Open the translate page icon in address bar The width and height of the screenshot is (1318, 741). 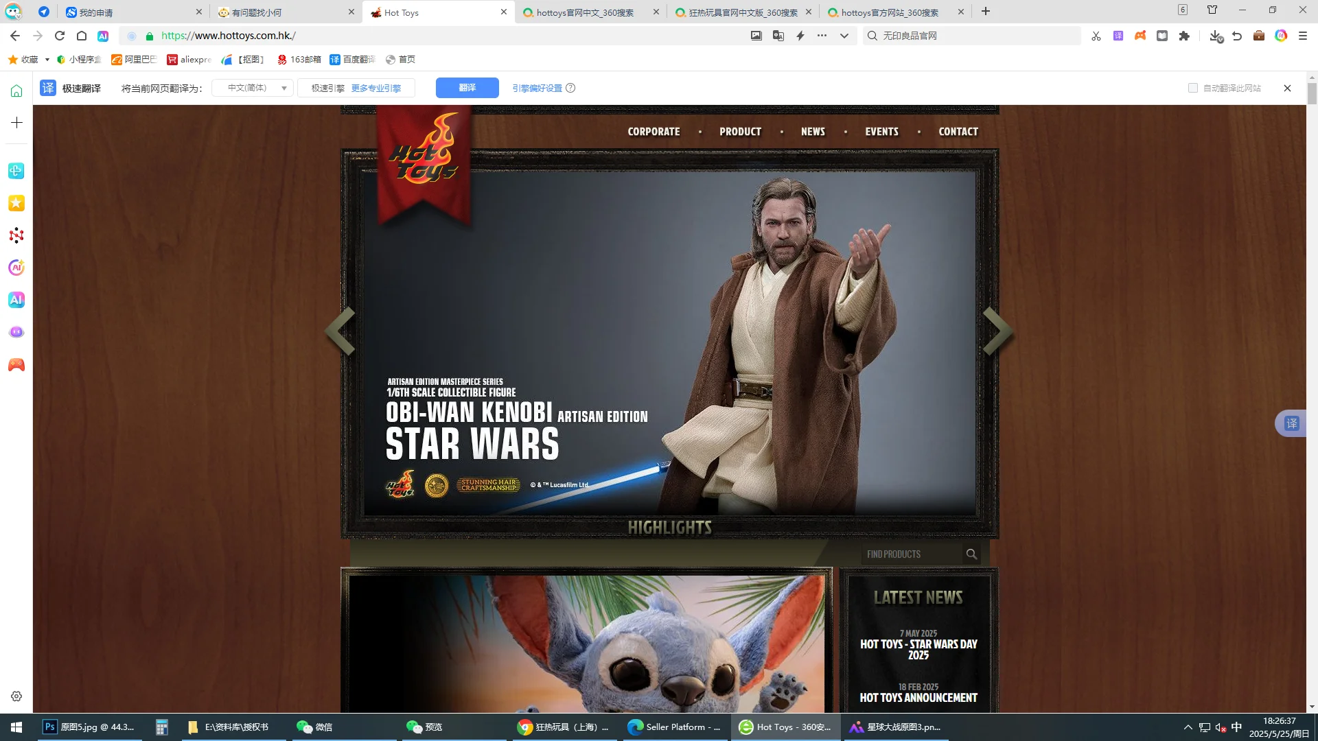point(778,36)
